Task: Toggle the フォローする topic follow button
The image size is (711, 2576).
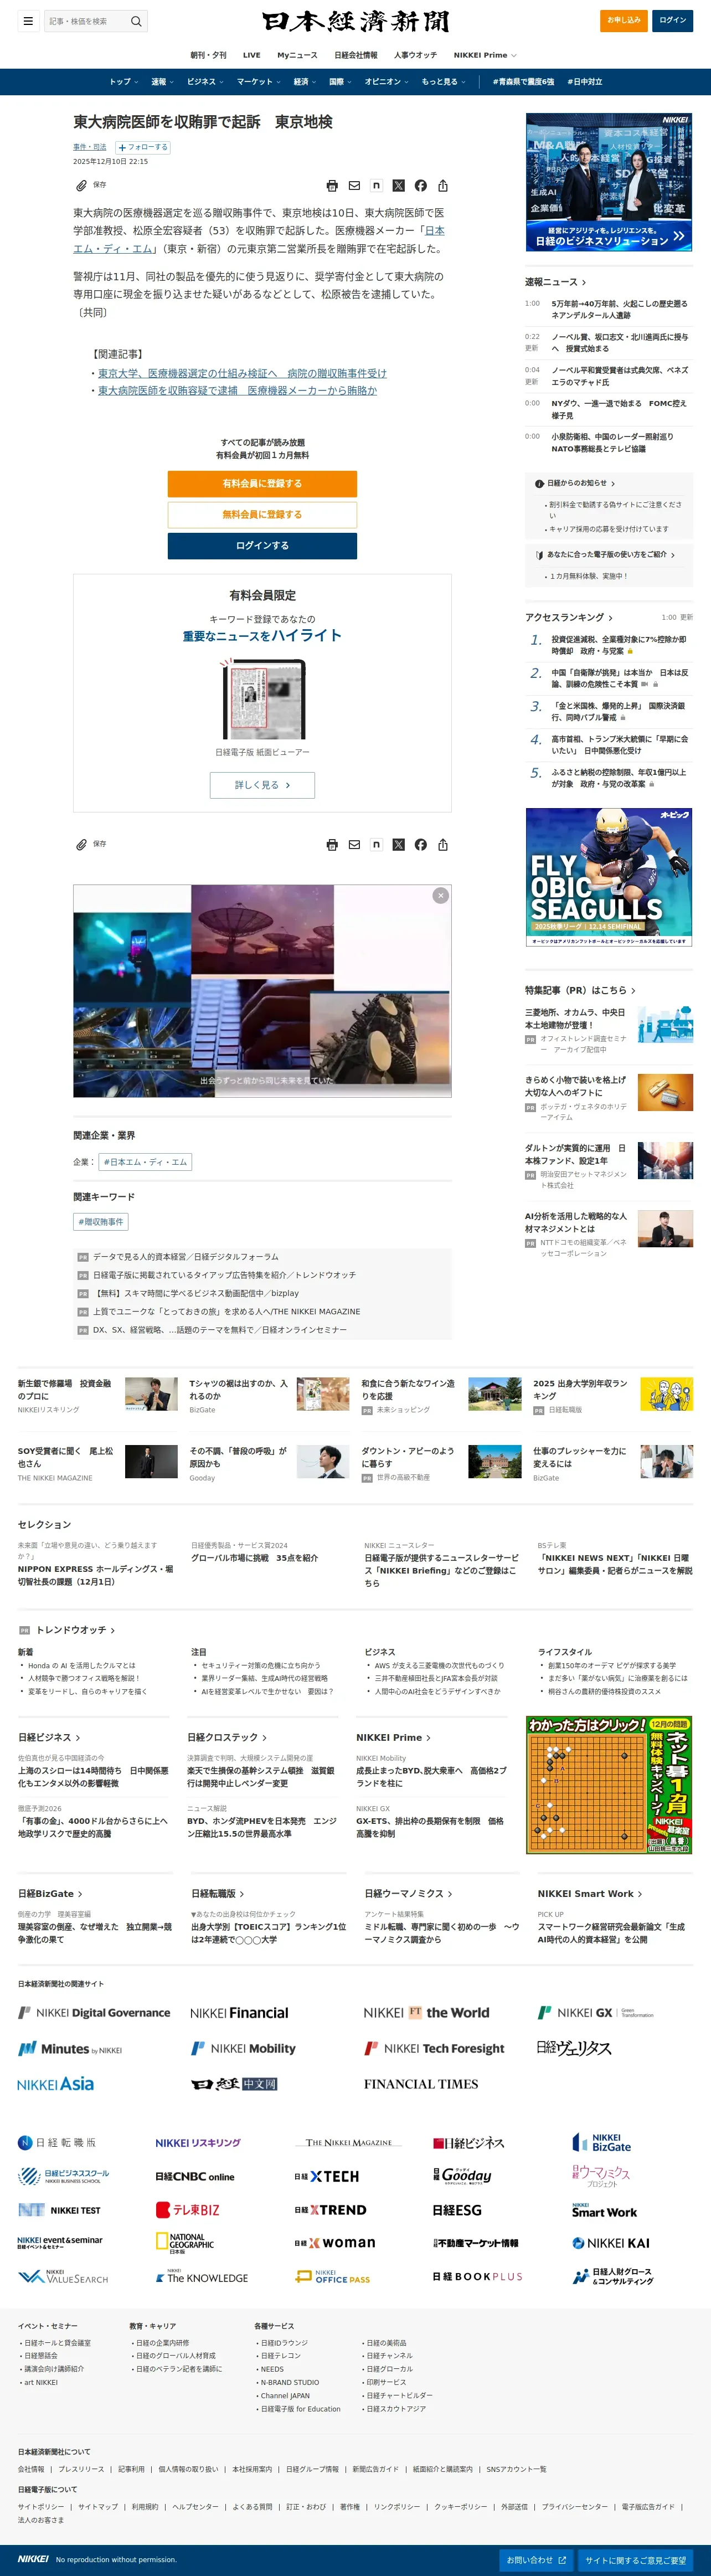Action: click(x=143, y=147)
